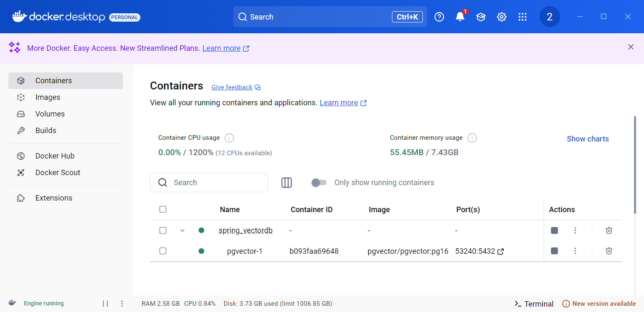Pause the Docker engine in status bar
644x312 pixels.
tap(105, 304)
